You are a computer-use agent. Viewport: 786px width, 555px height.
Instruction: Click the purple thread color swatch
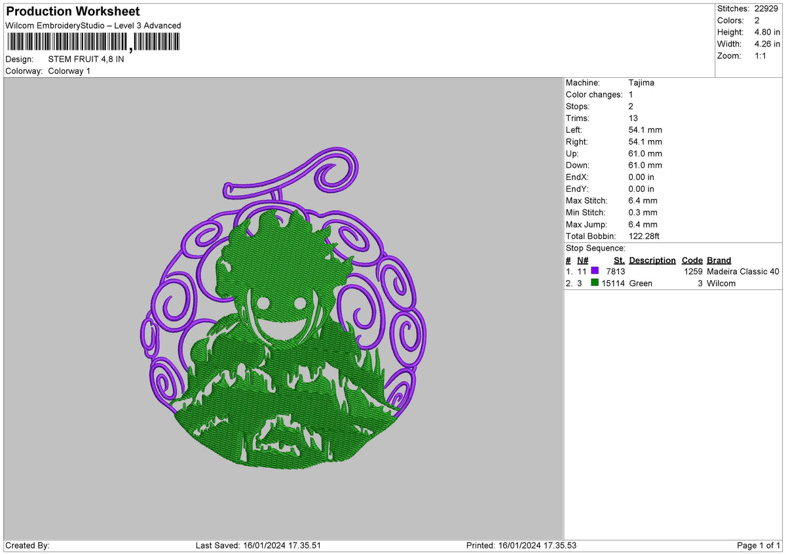click(x=595, y=271)
